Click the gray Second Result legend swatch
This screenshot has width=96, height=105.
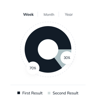click(x=49, y=93)
